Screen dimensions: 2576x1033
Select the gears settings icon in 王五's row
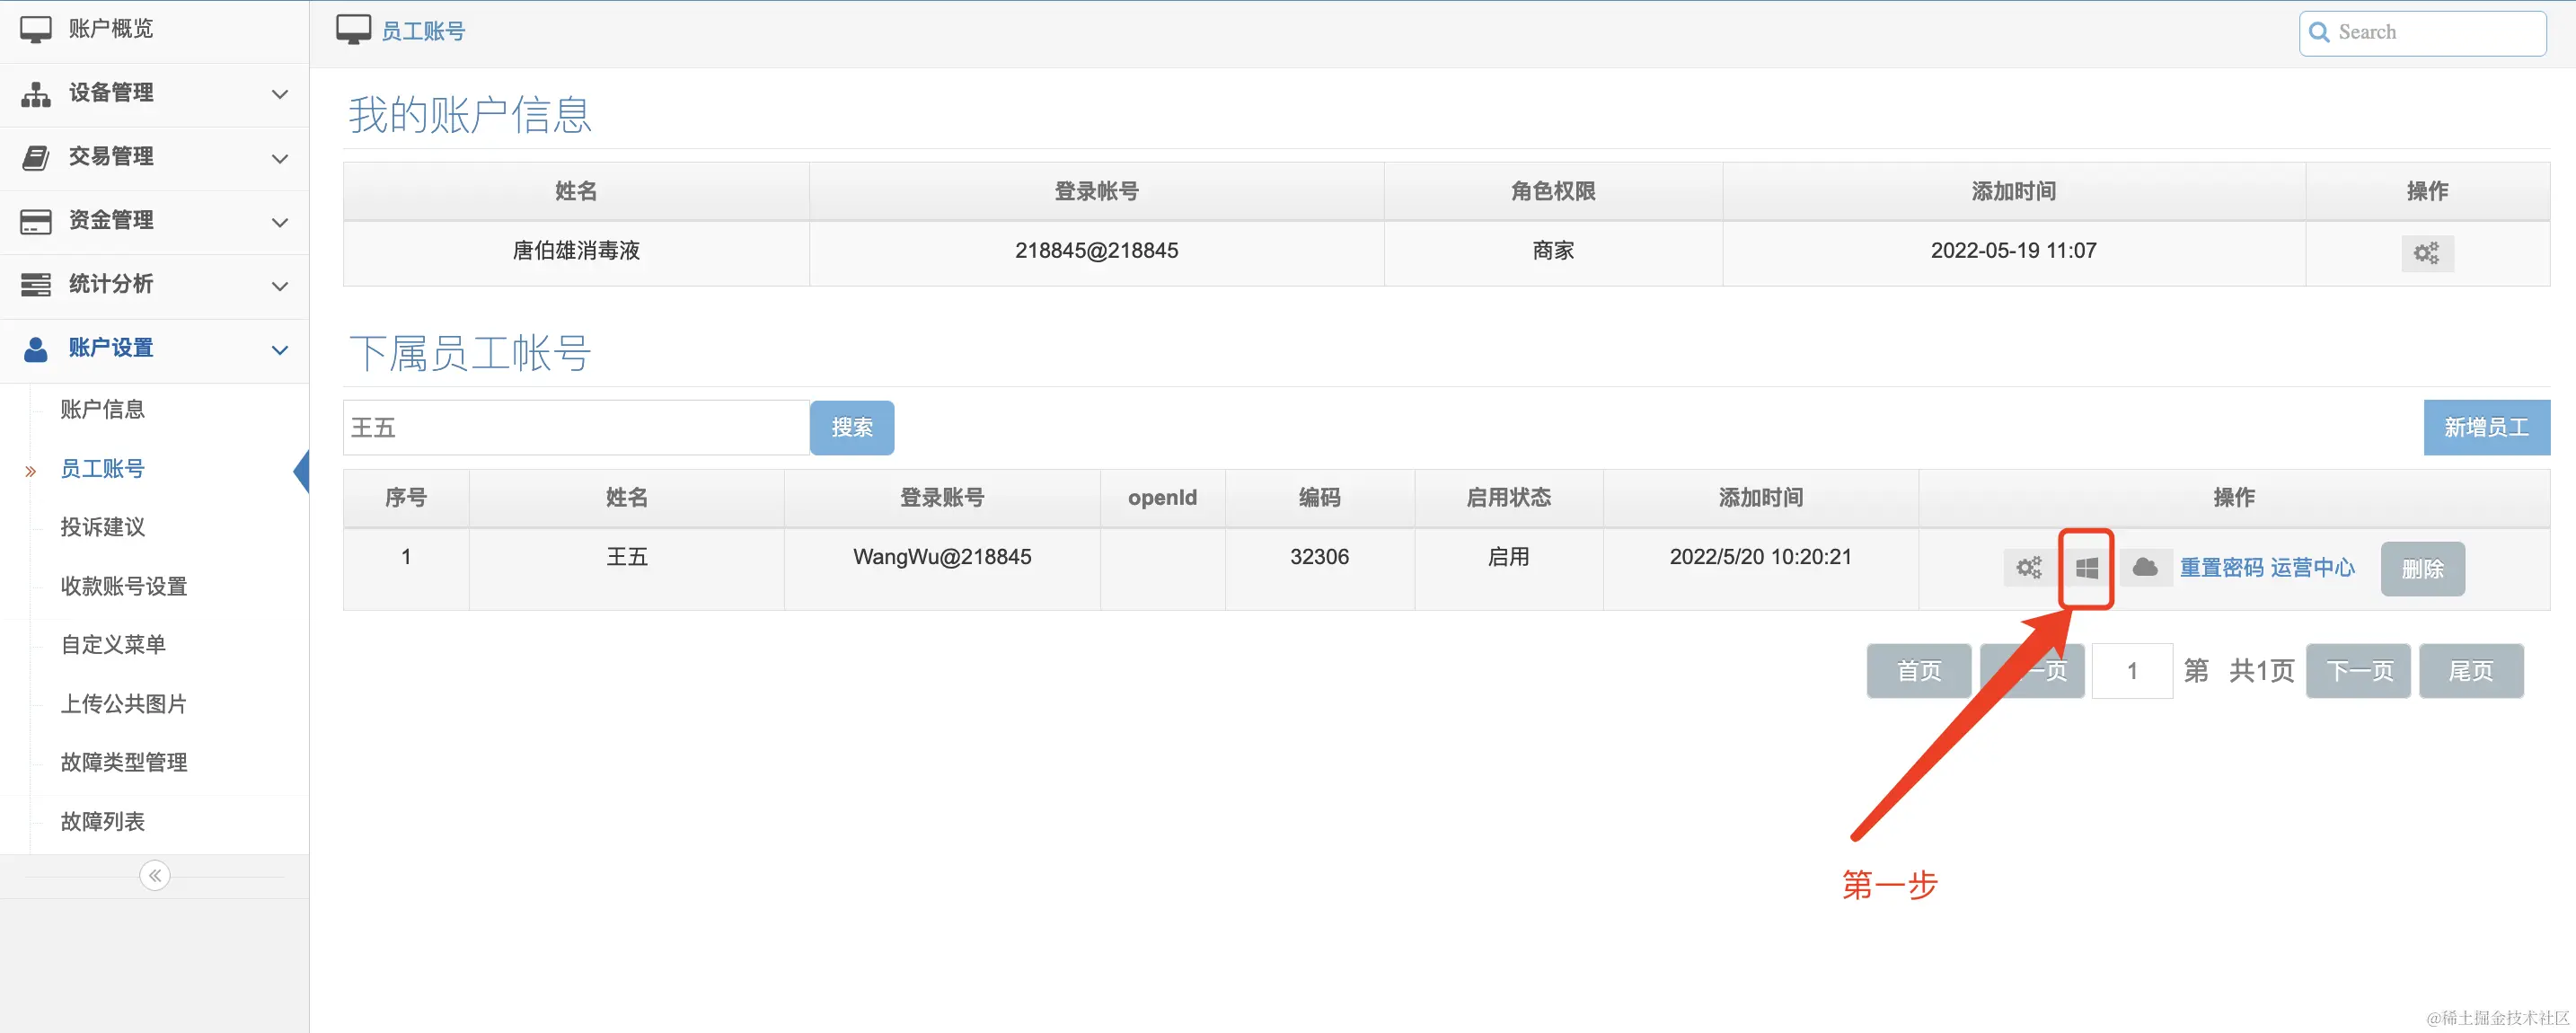coord(2029,568)
